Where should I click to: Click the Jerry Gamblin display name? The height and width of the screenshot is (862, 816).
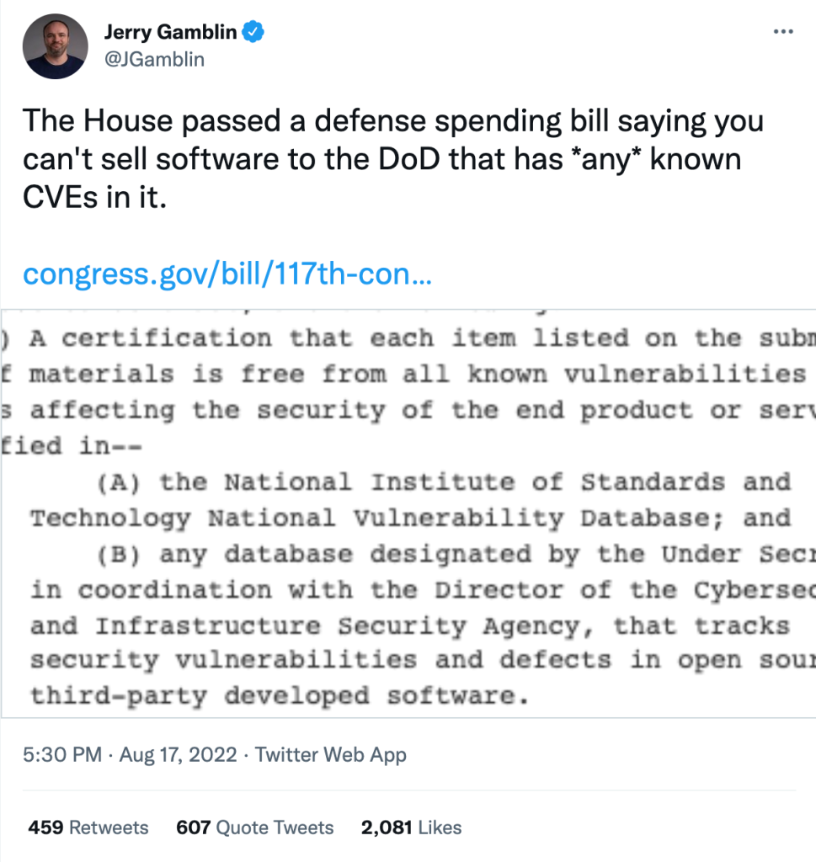(x=171, y=33)
